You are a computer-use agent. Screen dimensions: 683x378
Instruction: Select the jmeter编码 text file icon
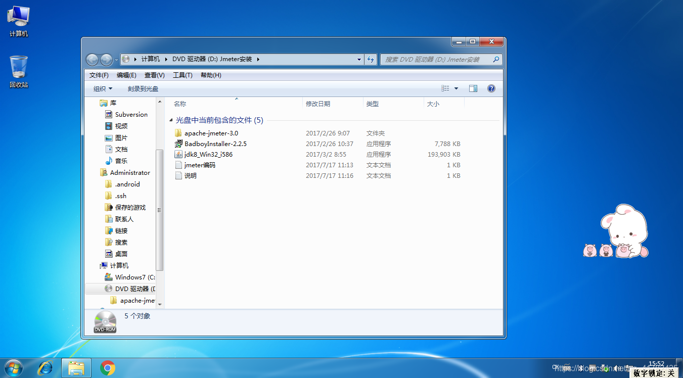click(x=178, y=165)
